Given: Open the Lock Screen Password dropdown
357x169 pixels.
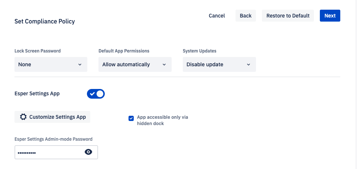Looking at the screenshot, I should [x=51, y=64].
